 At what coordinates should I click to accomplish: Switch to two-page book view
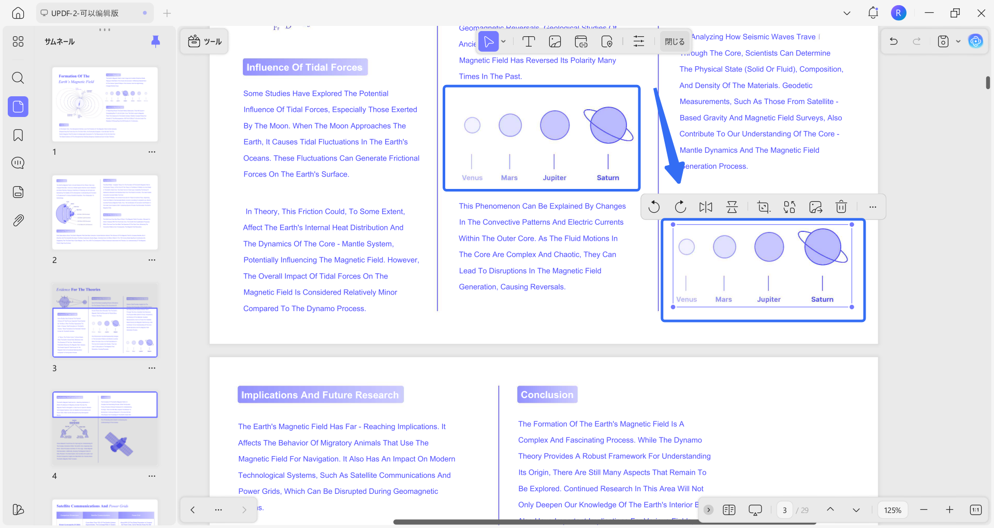tap(729, 510)
